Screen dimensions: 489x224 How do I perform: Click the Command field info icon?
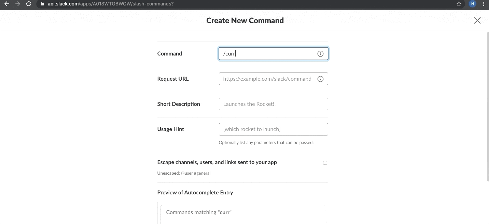[320, 54]
